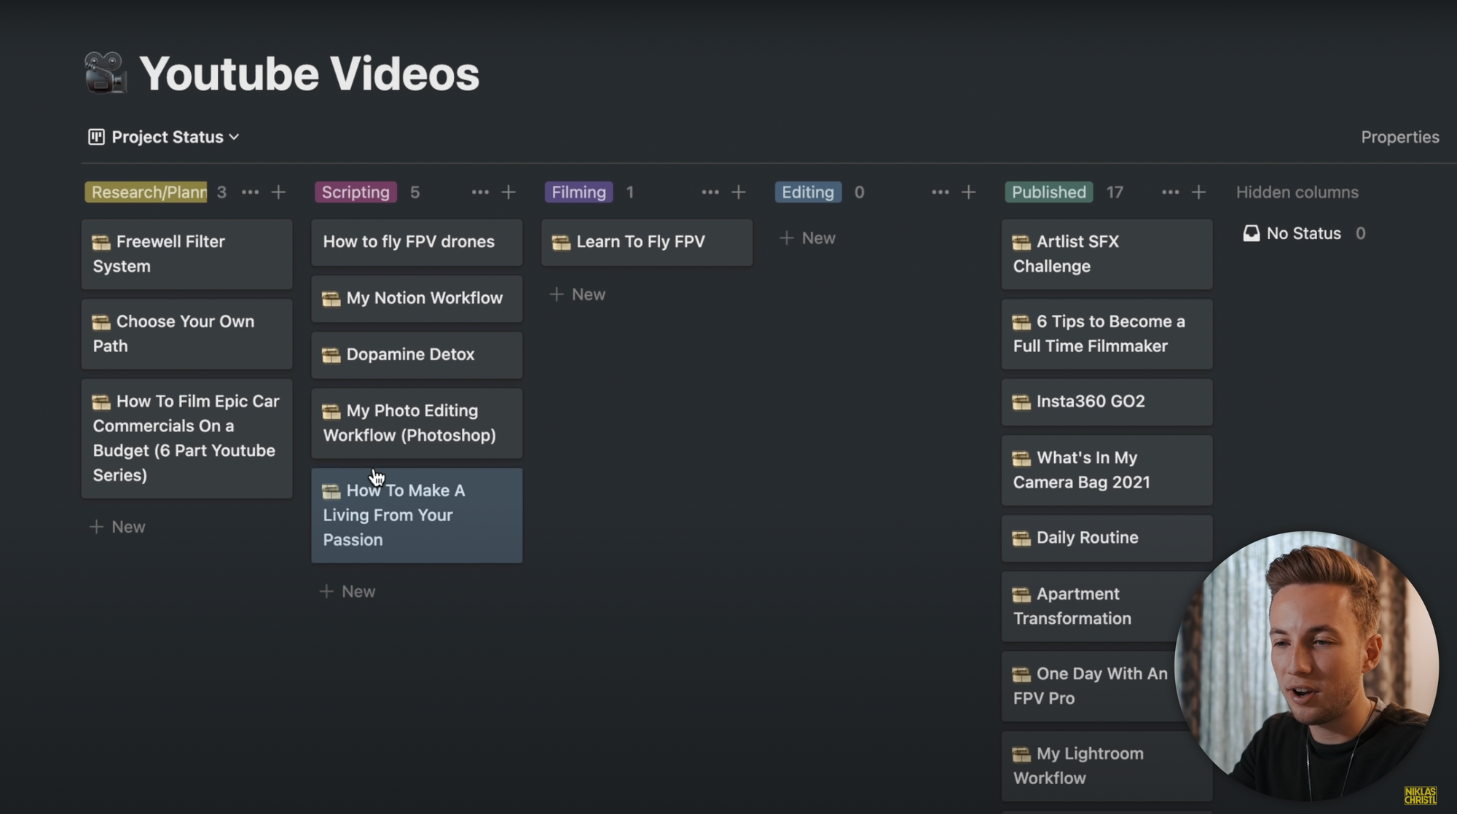Open options menu for Editing column
This screenshot has height=814, width=1457.
pyautogui.click(x=940, y=192)
